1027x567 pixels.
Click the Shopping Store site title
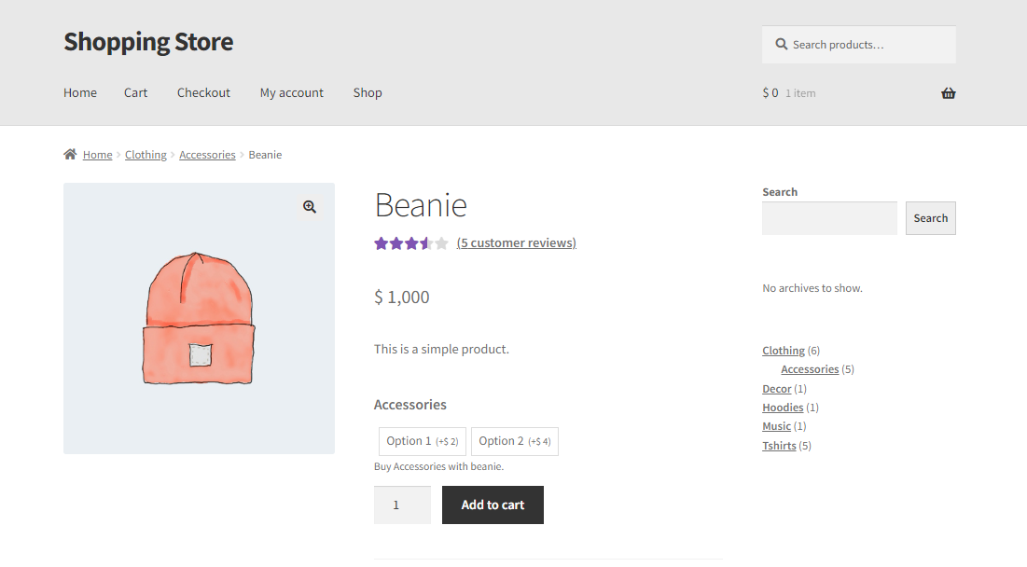pyautogui.click(x=148, y=42)
